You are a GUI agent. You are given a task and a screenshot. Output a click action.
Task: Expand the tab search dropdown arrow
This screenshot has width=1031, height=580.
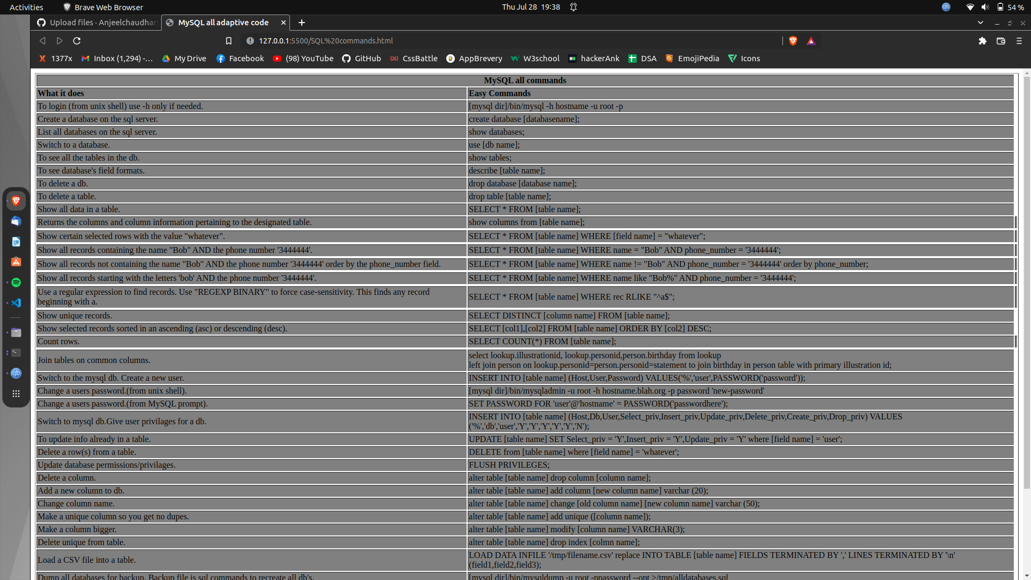980,23
